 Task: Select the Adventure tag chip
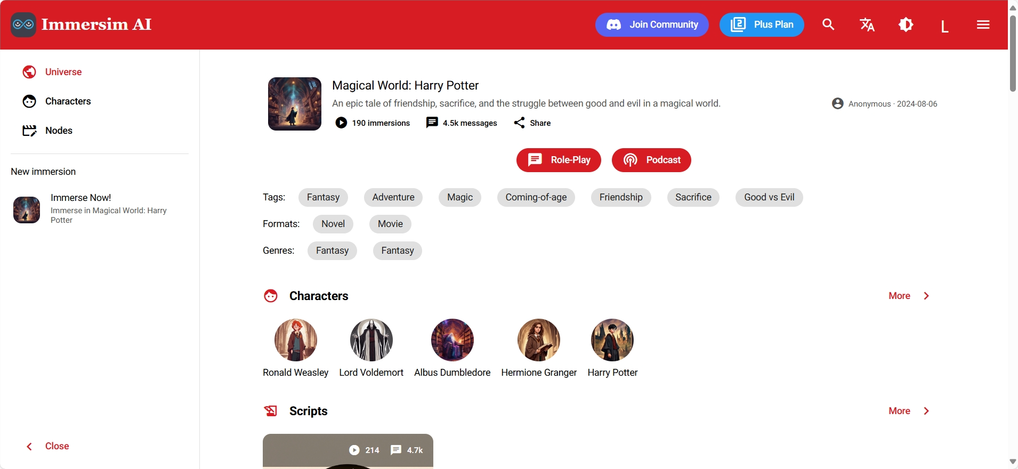(393, 197)
